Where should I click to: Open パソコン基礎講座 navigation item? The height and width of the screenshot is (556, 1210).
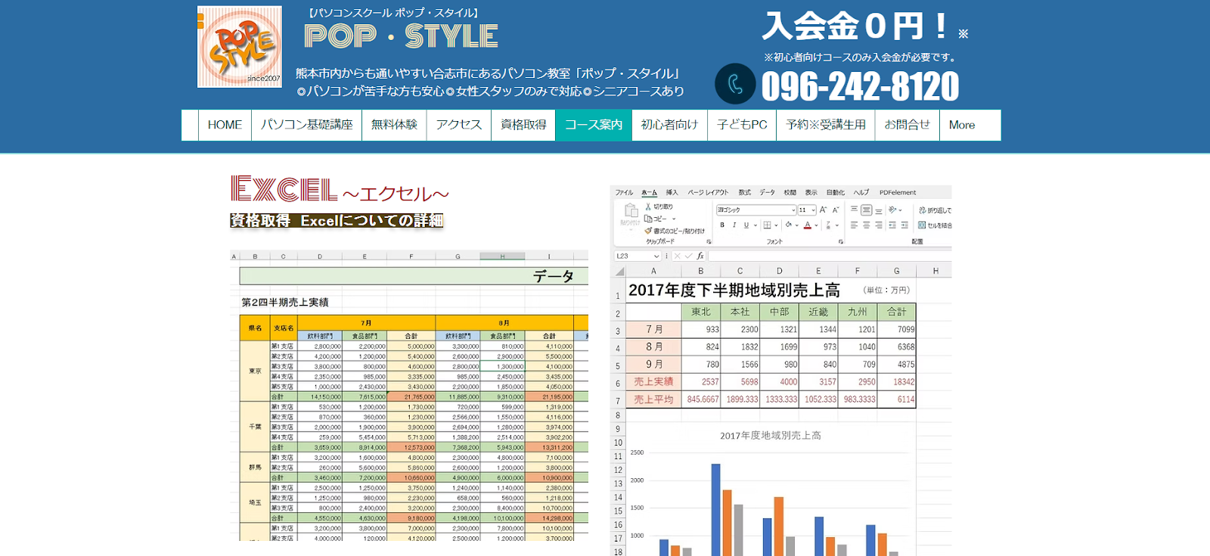[306, 125]
